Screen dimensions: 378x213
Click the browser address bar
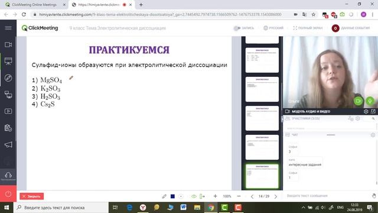pyautogui.click(x=160, y=14)
